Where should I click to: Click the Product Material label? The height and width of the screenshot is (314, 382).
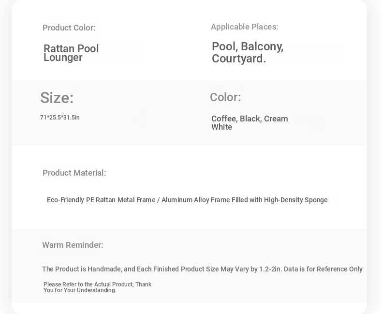click(x=74, y=173)
